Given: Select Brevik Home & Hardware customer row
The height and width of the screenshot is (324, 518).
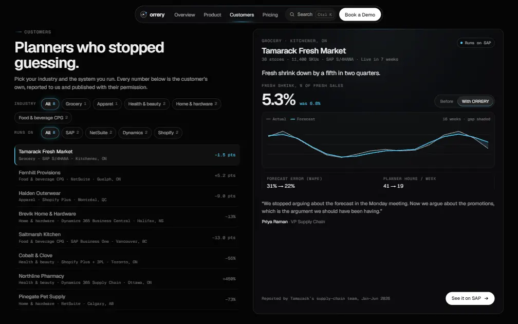Looking at the screenshot, I should pos(127,217).
